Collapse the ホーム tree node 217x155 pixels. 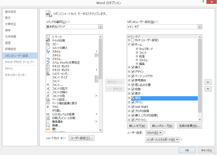pyautogui.click(x=129, y=44)
